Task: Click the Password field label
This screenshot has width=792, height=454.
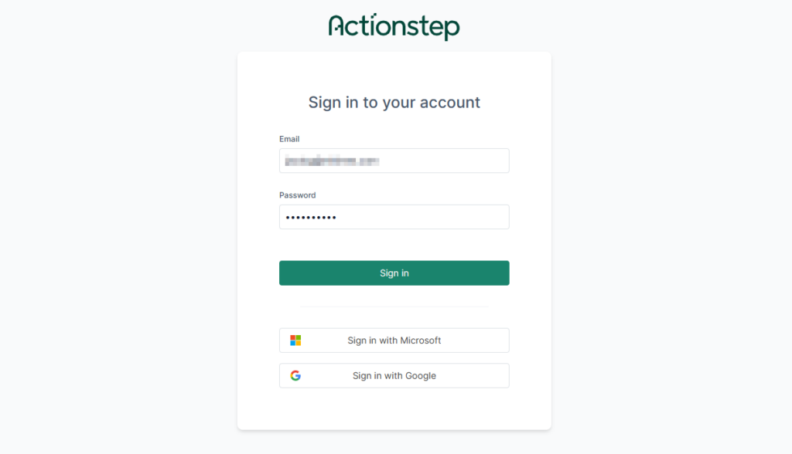Action: 298,195
